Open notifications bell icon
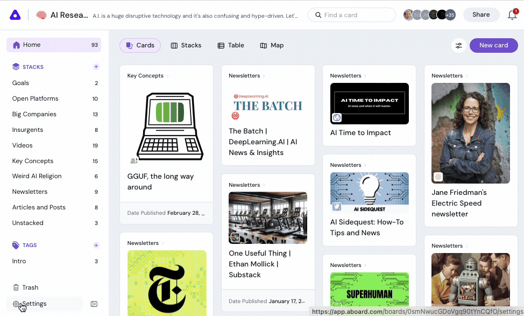 point(512,15)
